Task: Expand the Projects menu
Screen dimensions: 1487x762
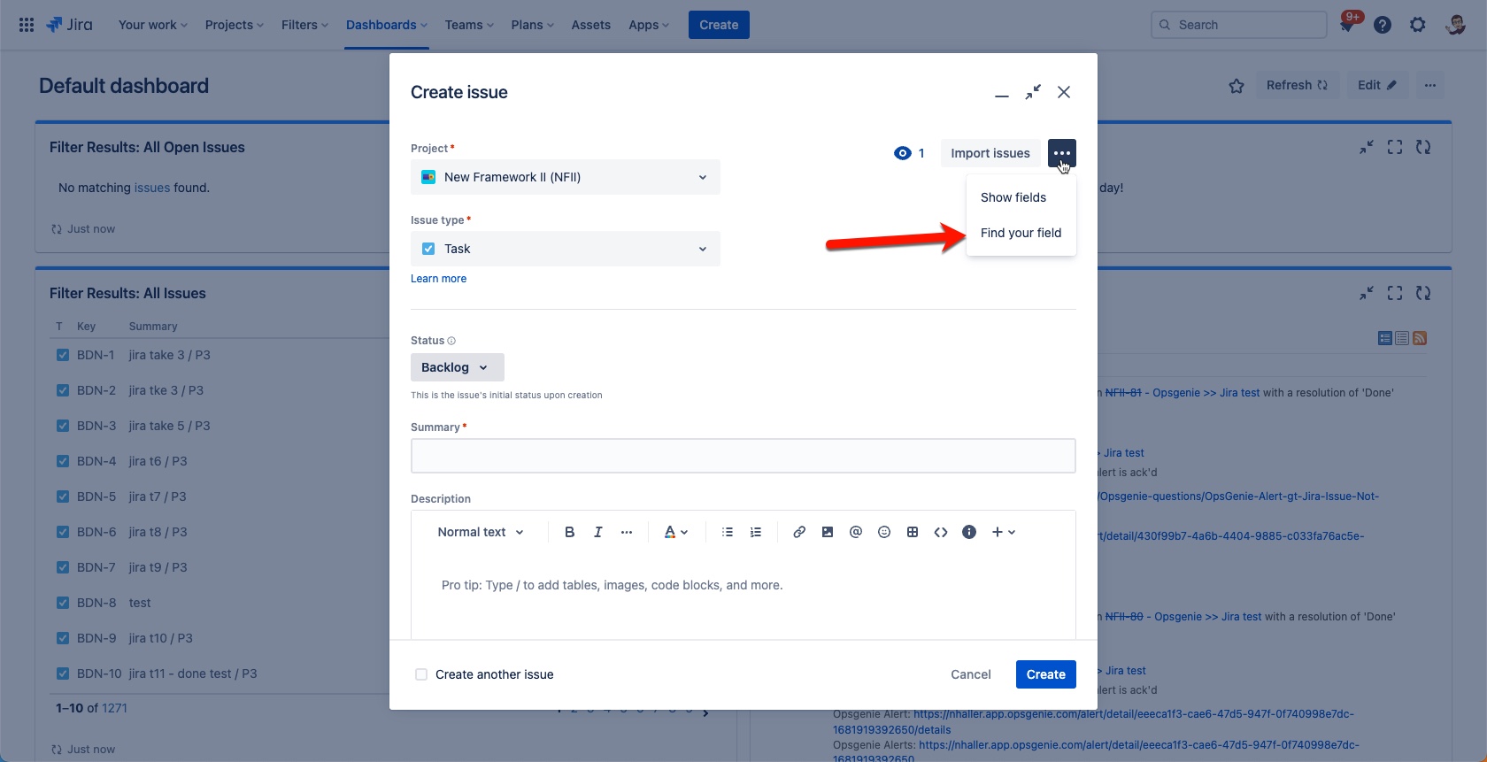Action: pyautogui.click(x=235, y=25)
